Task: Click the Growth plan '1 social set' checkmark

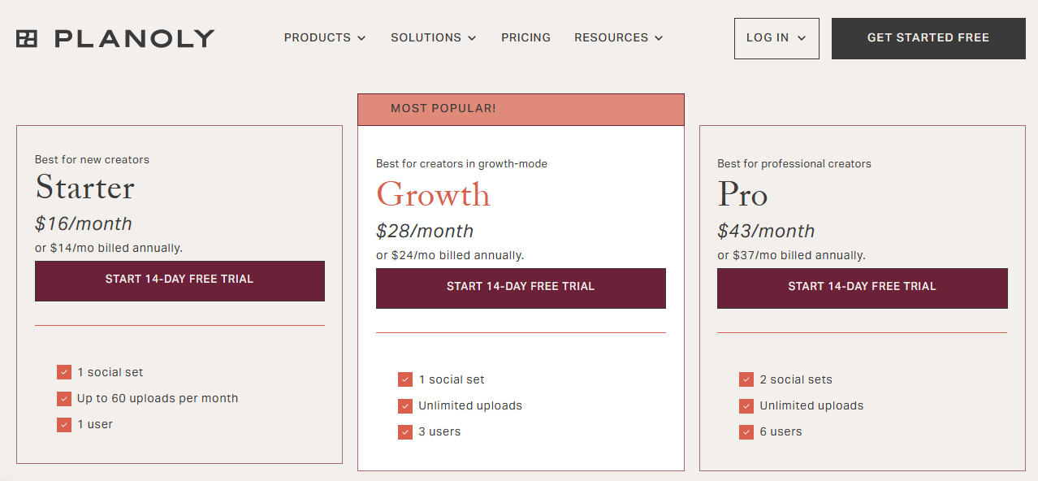Action: coord(405,379)
